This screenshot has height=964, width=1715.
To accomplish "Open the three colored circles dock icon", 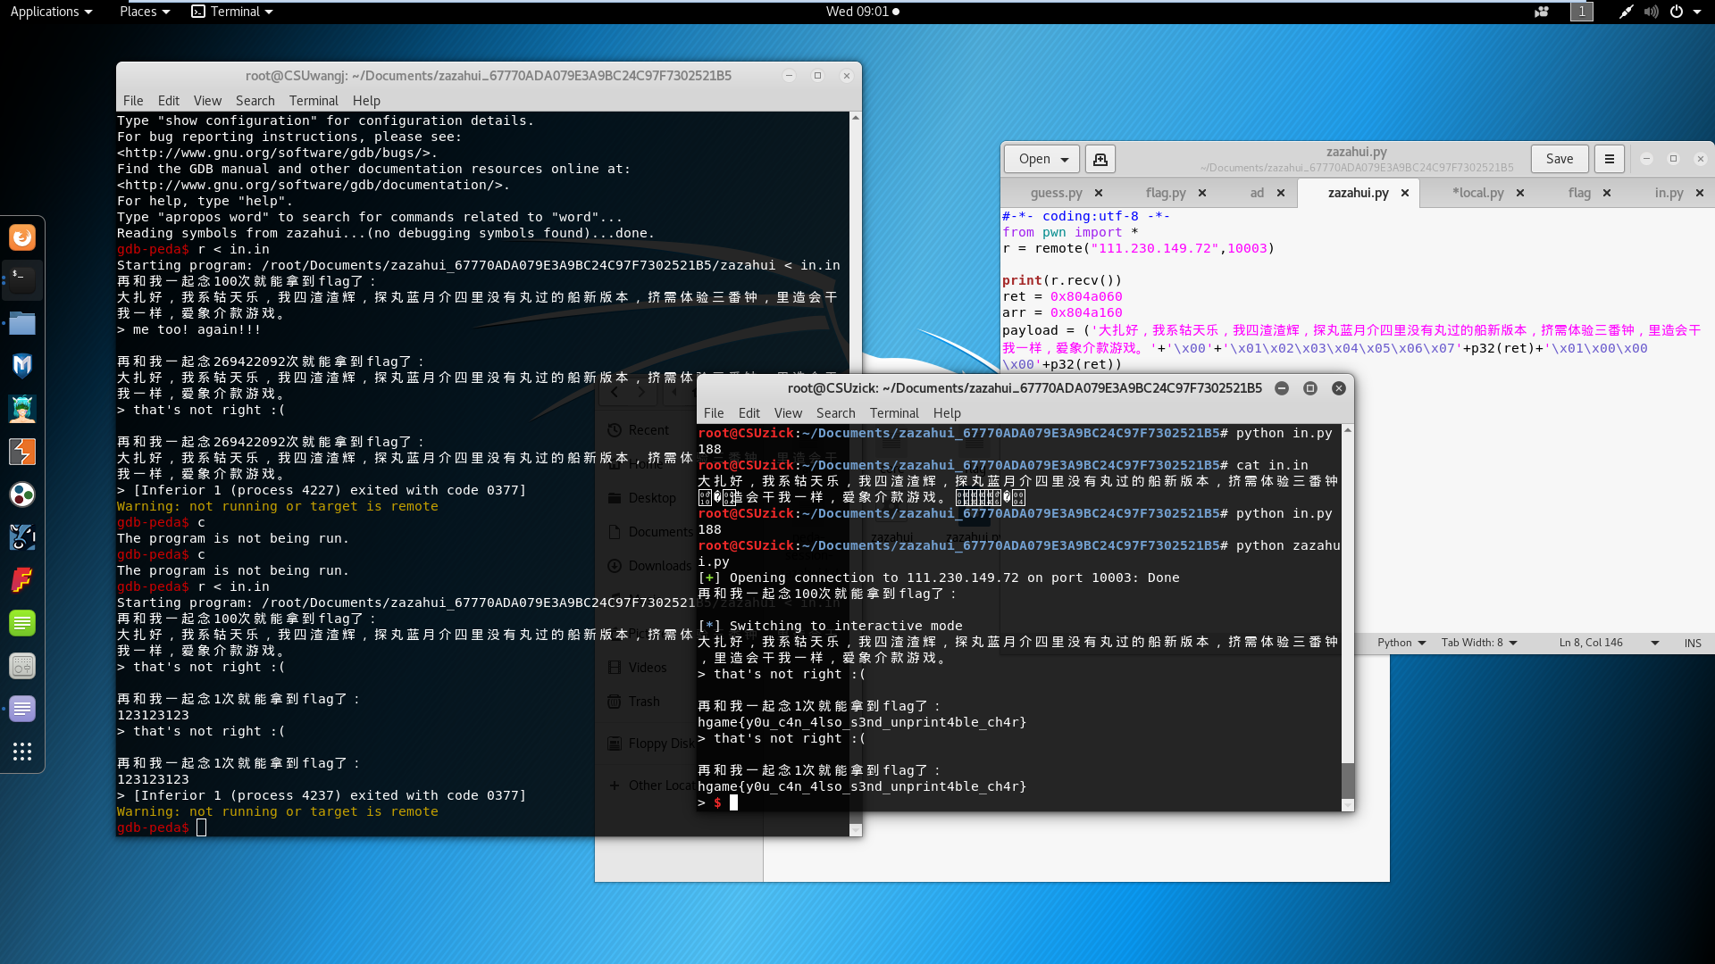I will pyautogui.click(x=22, y=494).
